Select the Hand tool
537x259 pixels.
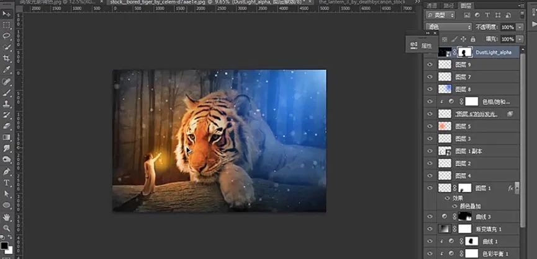pos(7,217)
